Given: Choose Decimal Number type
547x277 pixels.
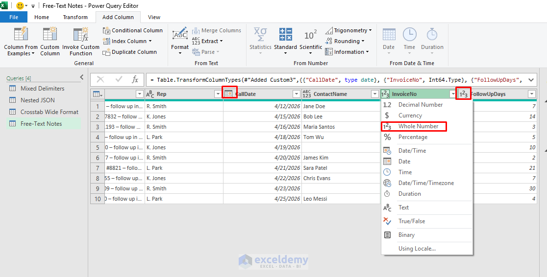Looking at the screenshot, I should (426, 105).
